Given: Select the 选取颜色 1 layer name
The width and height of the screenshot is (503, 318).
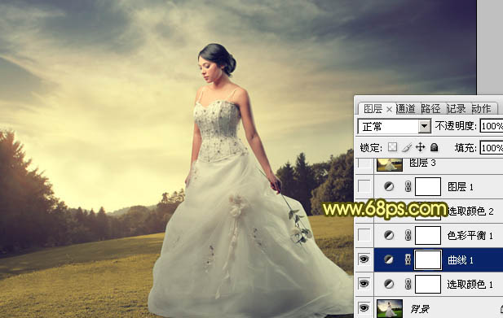Looking at the screenshot, I should (470, 284).
